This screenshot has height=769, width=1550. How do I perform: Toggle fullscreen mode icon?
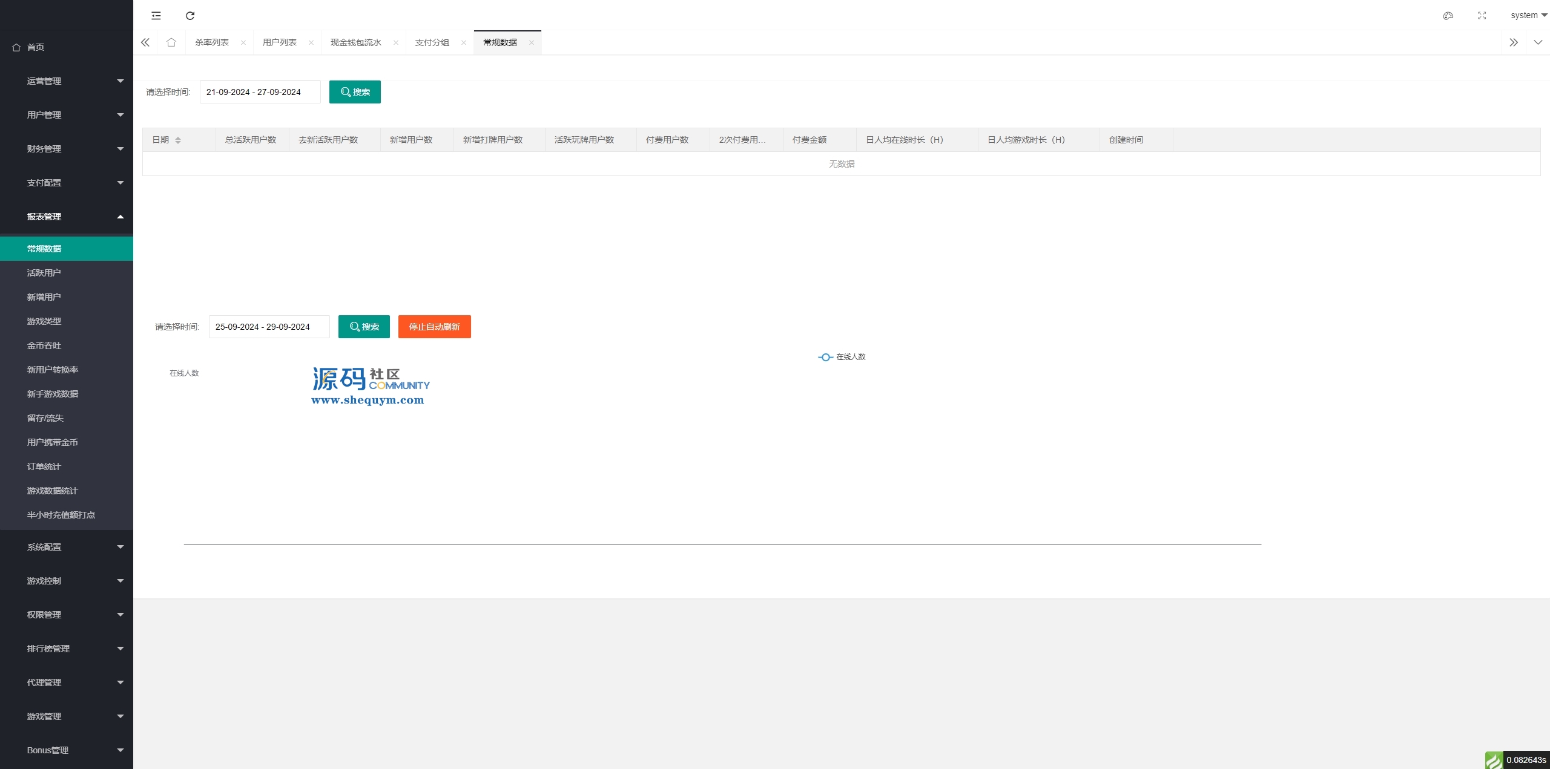click(x=1482, y=16)
